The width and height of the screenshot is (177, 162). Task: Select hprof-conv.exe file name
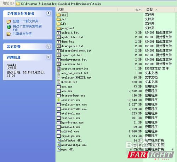72,122
